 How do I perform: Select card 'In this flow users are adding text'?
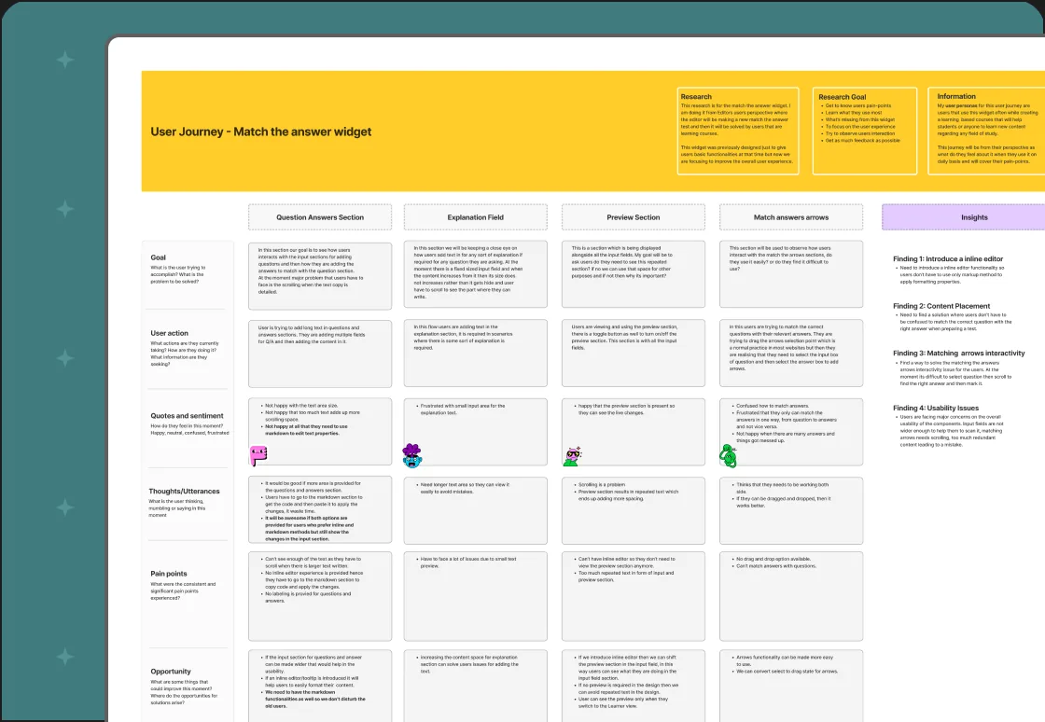[x=475, y=353]
